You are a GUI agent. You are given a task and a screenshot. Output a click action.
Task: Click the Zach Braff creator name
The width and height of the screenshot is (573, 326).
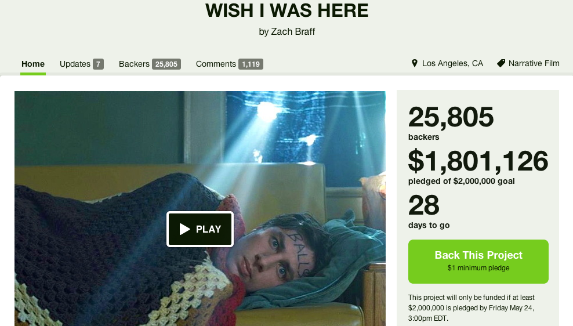293,32
